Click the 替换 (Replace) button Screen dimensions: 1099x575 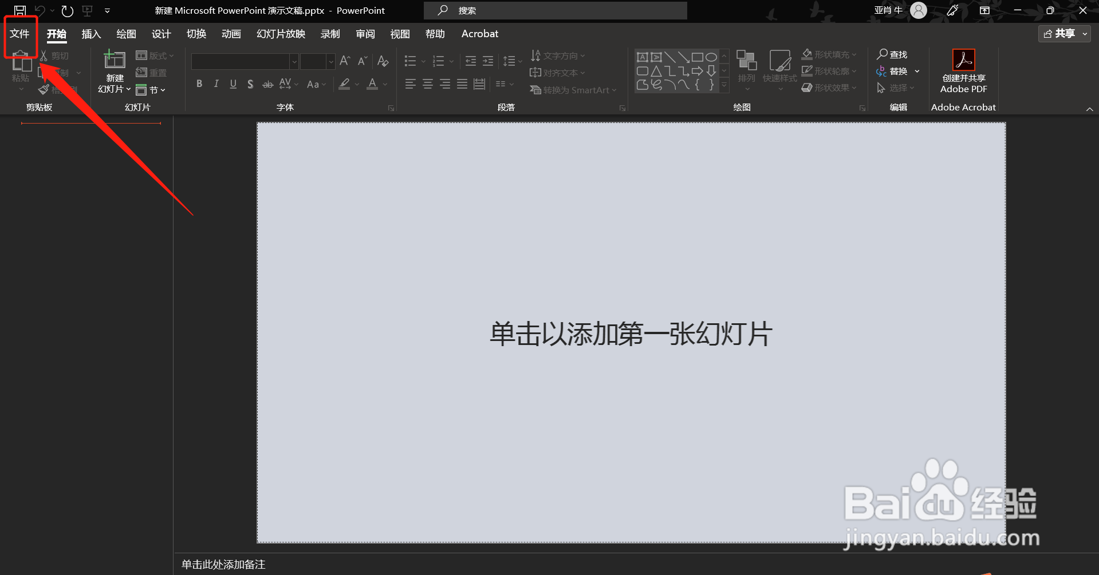point(892,71)
